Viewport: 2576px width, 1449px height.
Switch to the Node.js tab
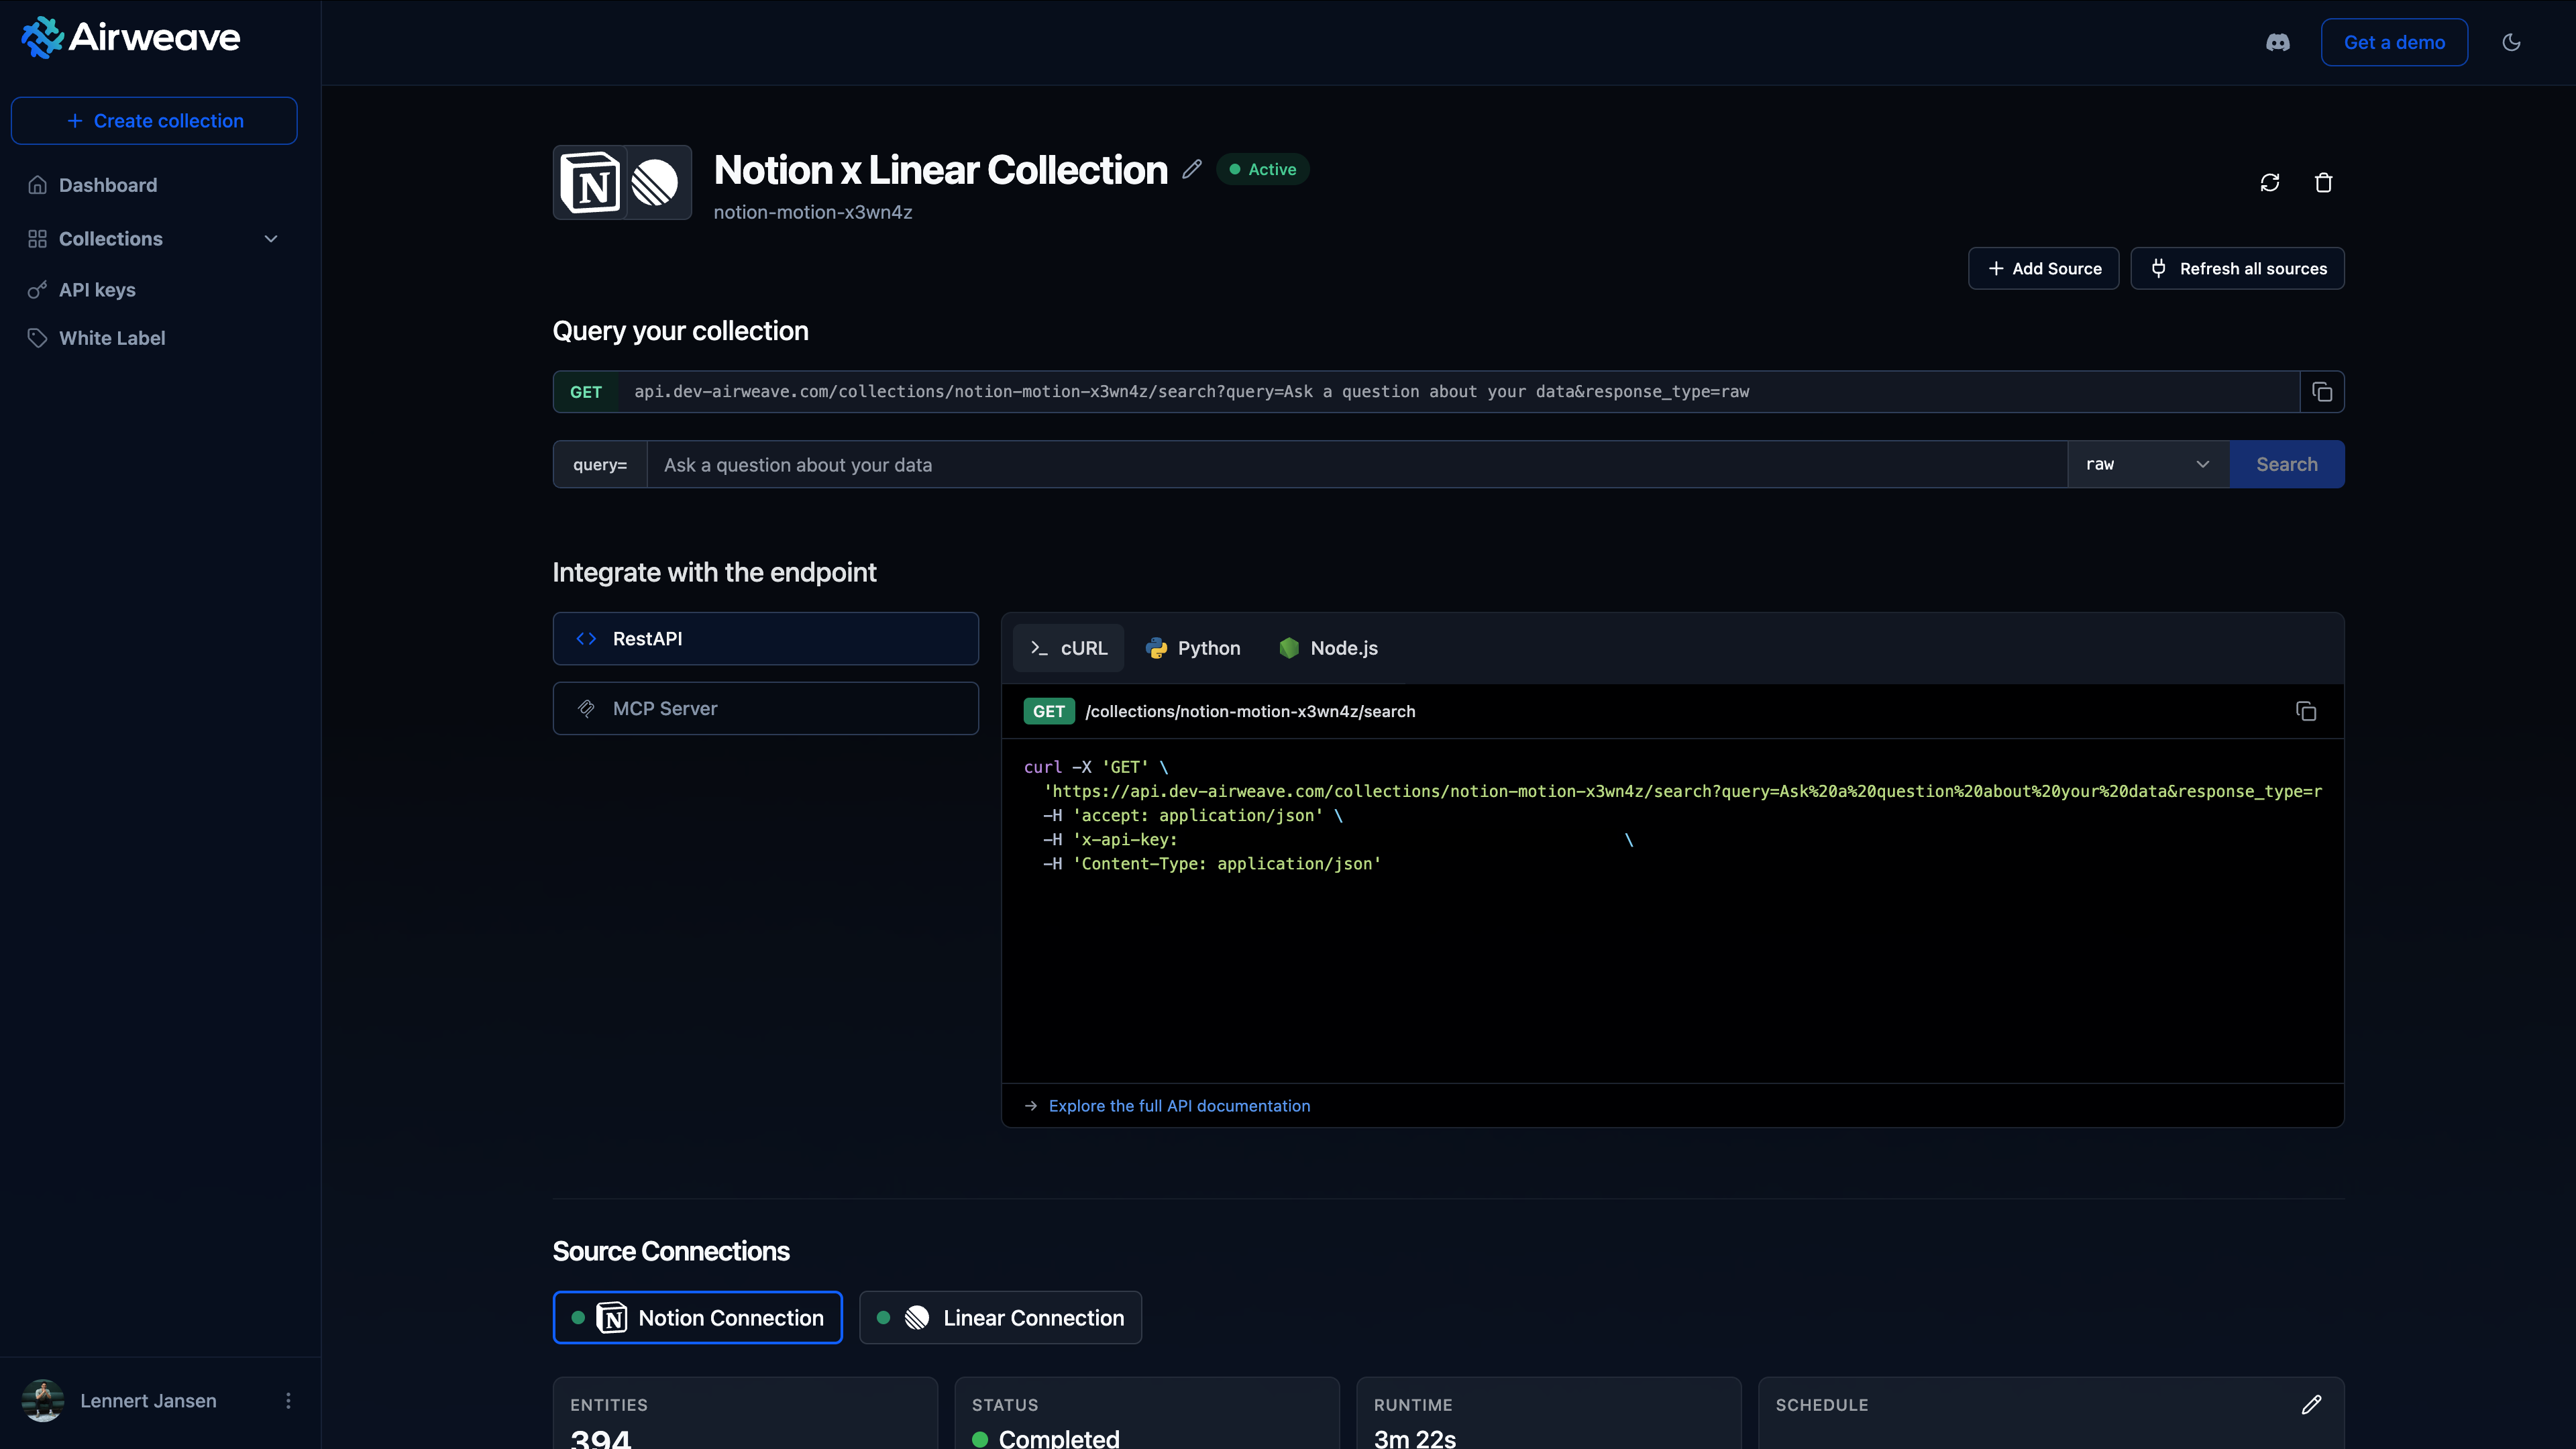pos(1328,648)
